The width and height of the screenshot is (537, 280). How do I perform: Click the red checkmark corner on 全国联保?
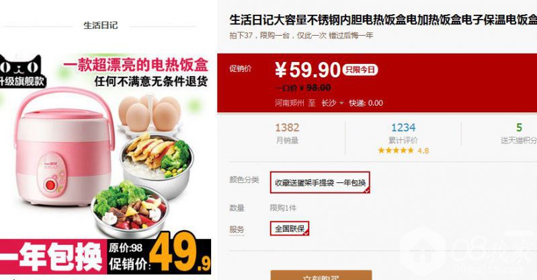pos(306,233)
